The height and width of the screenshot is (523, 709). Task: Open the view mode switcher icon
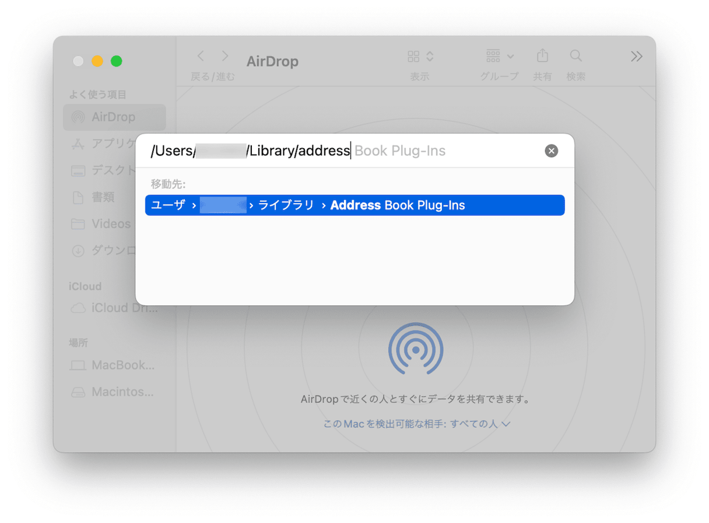pyautogui.click(x=420, y=57)
